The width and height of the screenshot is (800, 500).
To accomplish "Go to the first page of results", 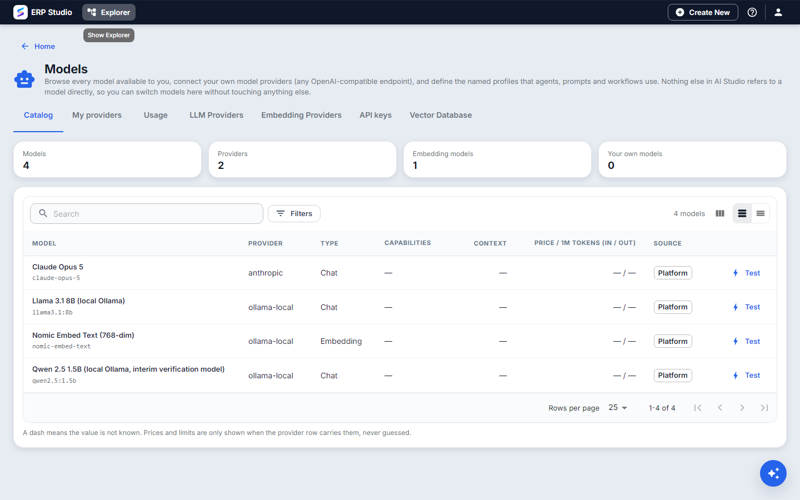I will (698, 408).
